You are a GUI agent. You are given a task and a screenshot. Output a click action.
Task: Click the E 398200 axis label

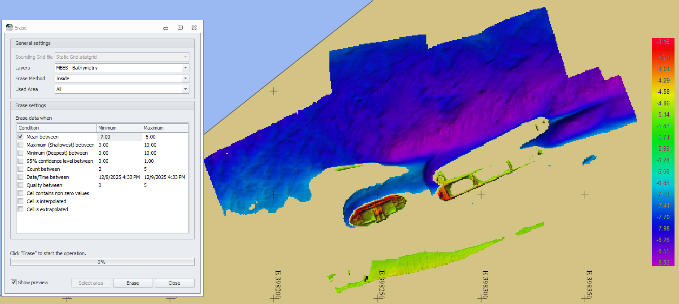tap(278, 285)
